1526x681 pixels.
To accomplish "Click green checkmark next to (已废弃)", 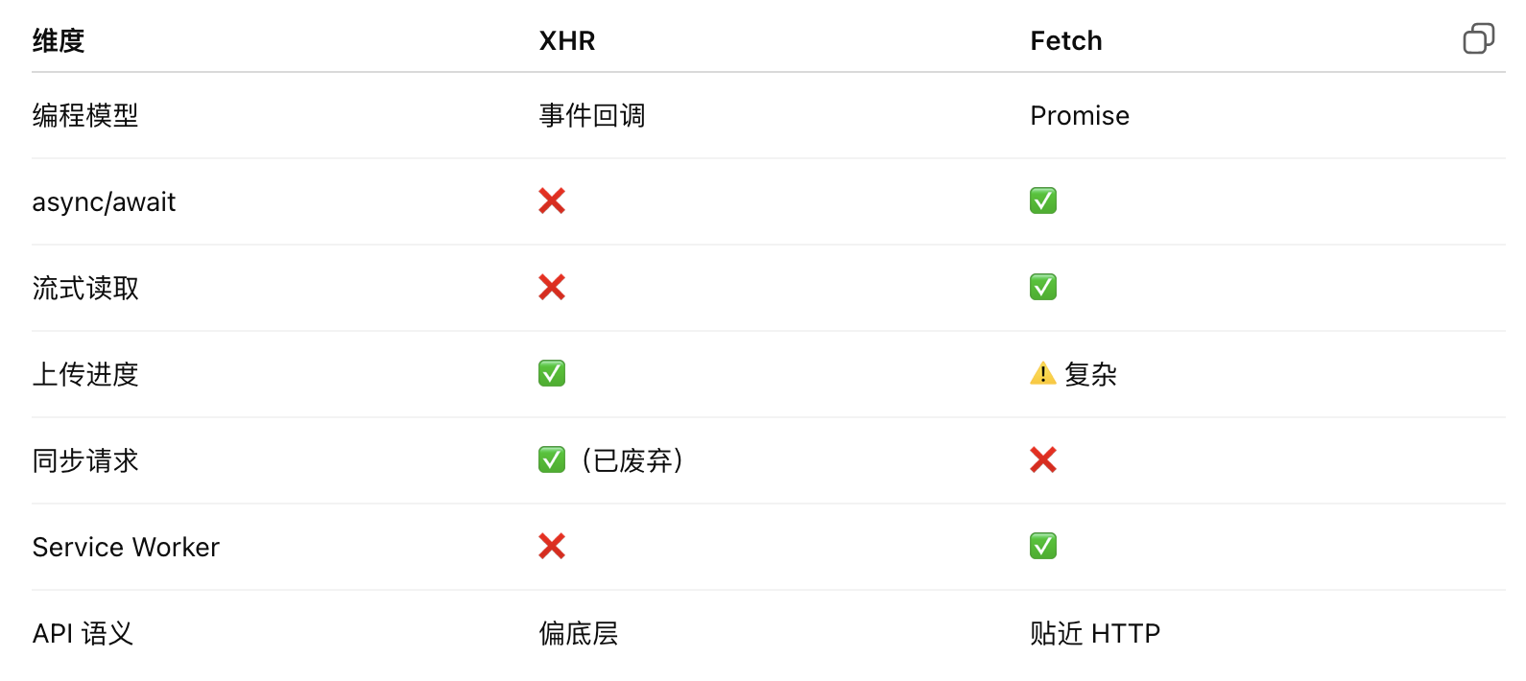I will [x=552, y=459].
